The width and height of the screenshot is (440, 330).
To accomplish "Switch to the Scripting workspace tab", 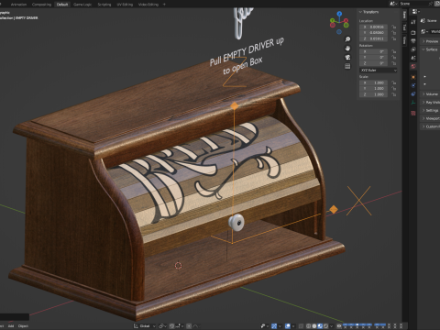I will pos(104,5).
